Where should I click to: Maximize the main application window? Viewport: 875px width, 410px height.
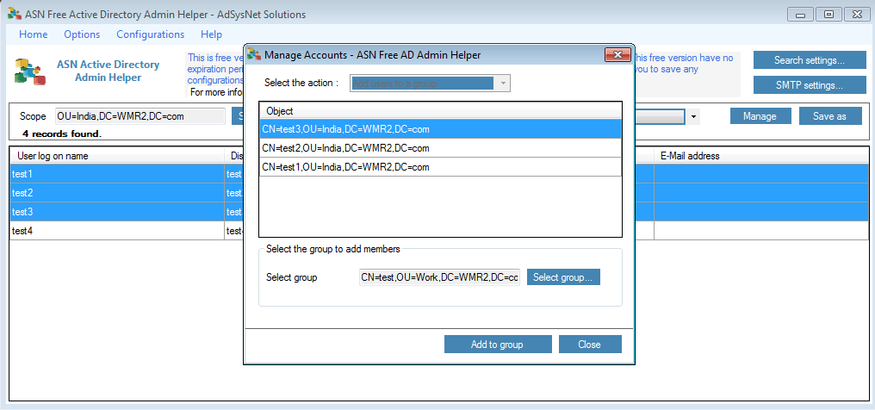(x=829, y=15)
